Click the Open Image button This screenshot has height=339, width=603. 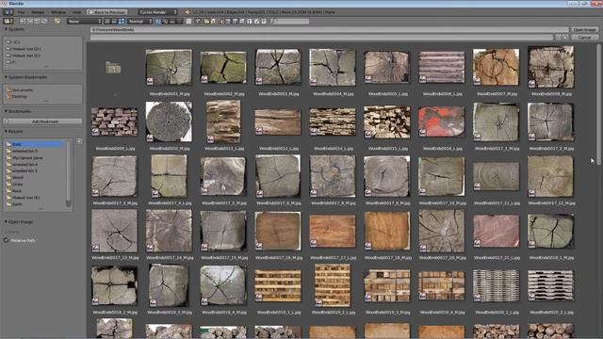pyautogui.click(x=584, y=29)
